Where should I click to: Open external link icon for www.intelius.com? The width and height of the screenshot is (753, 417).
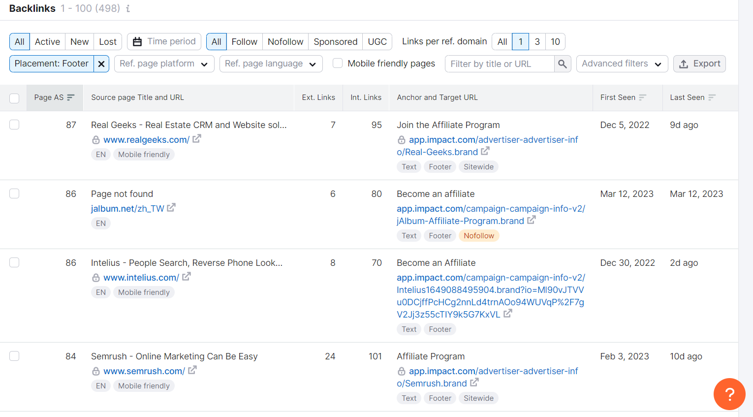187,277
